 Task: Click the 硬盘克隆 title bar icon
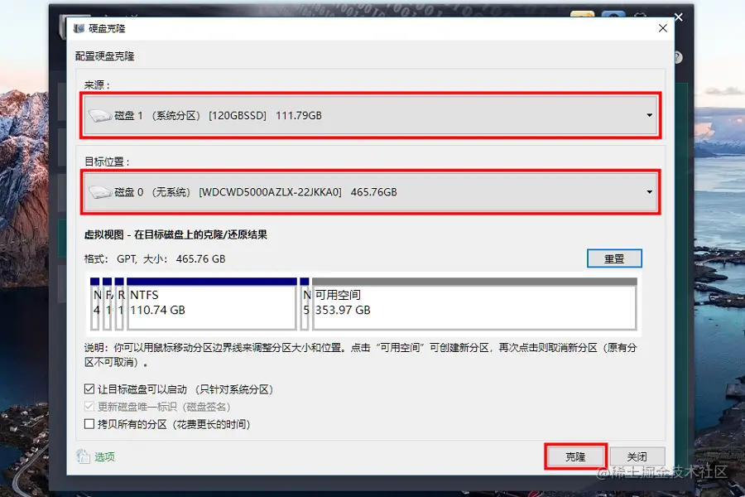79,28
